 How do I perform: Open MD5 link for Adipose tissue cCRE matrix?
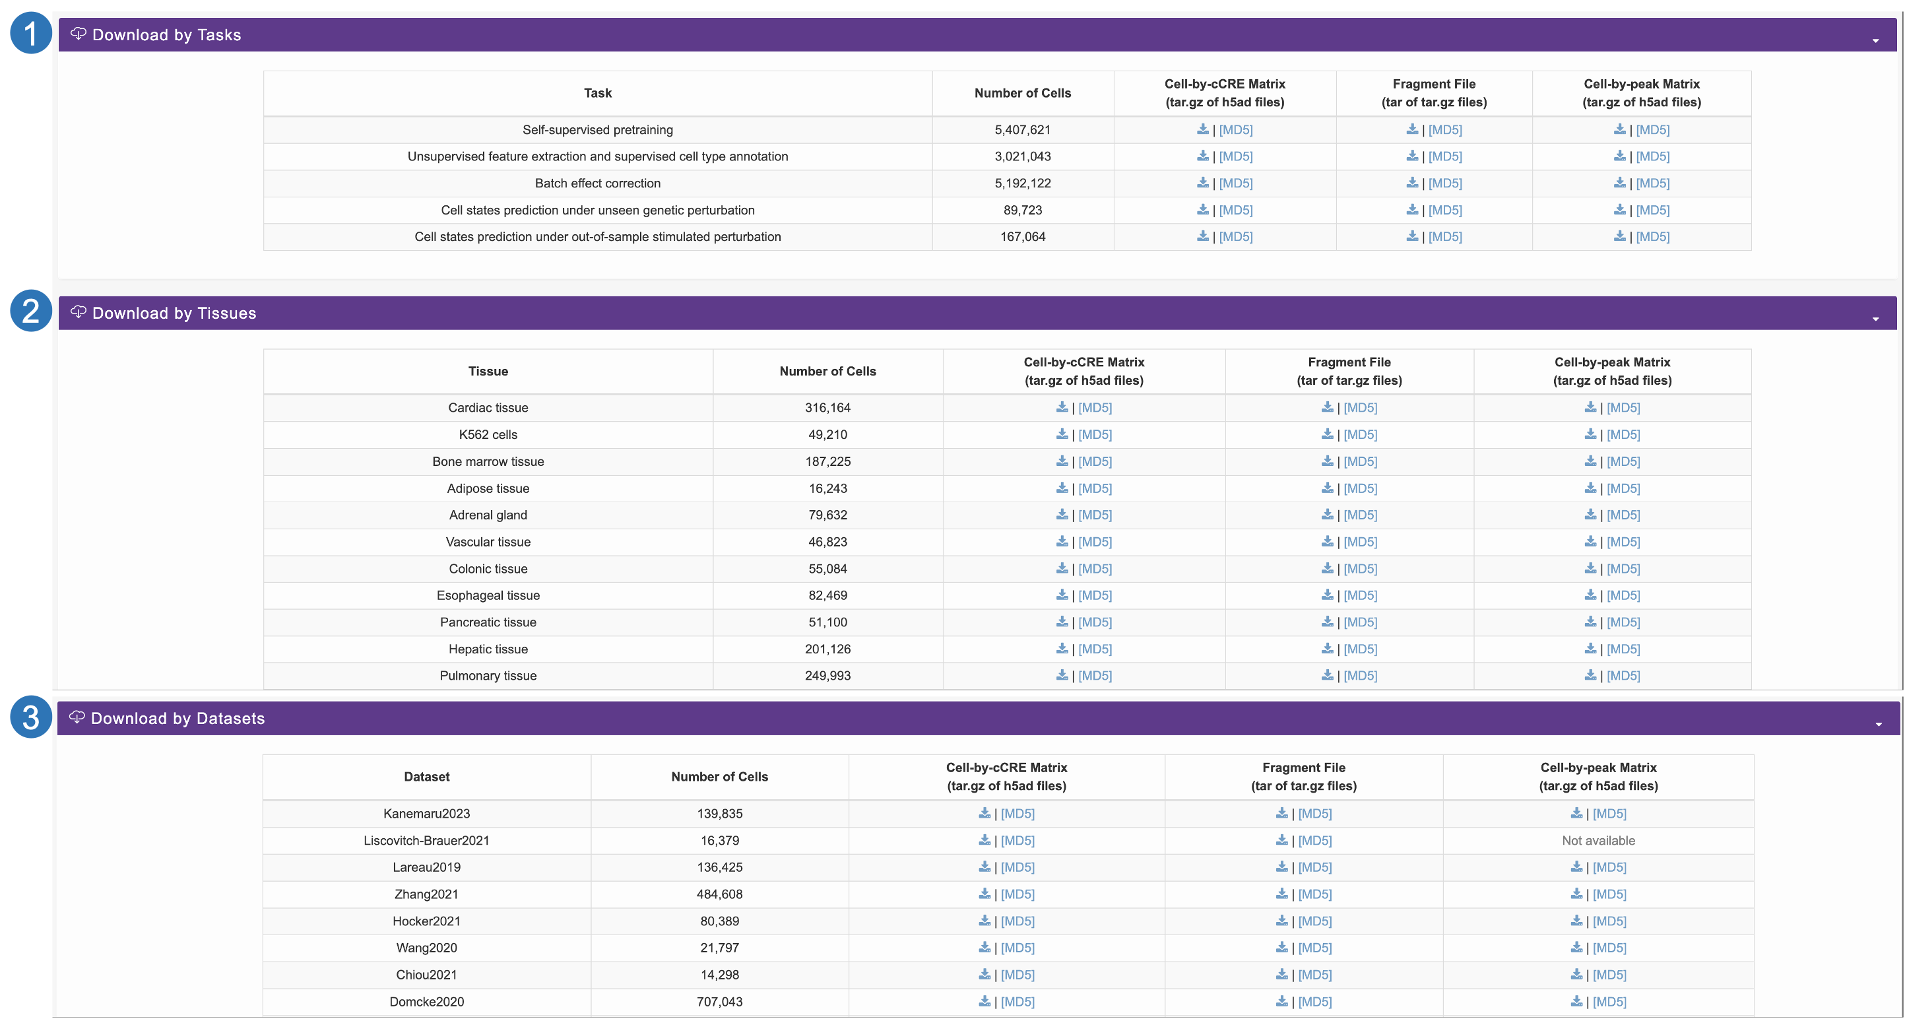[x=1095, y=488]
